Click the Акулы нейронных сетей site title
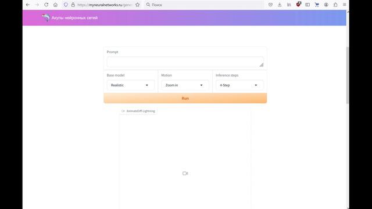Image resolution: width=372 pixels, height=209 pixels. pyautogui.click(x=74, y=18)
